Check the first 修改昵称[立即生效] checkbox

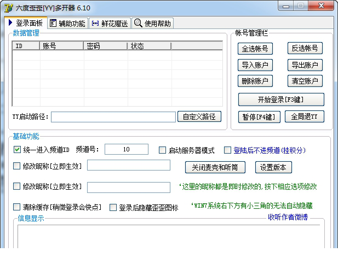pos(16,166)
